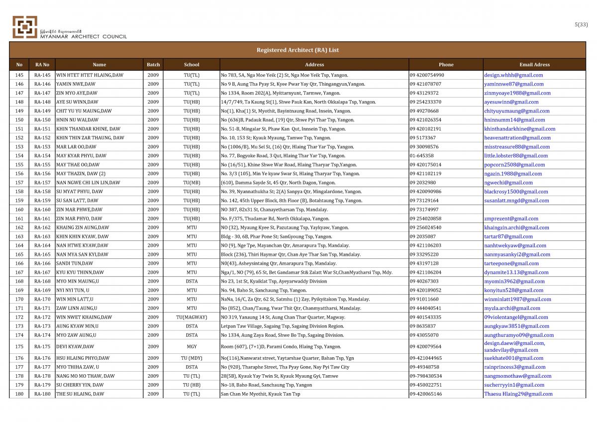This screenshot has width=597, height=422.
Task: Open email link ngazin.1988@gmail.com
Action: click(513, 174)
